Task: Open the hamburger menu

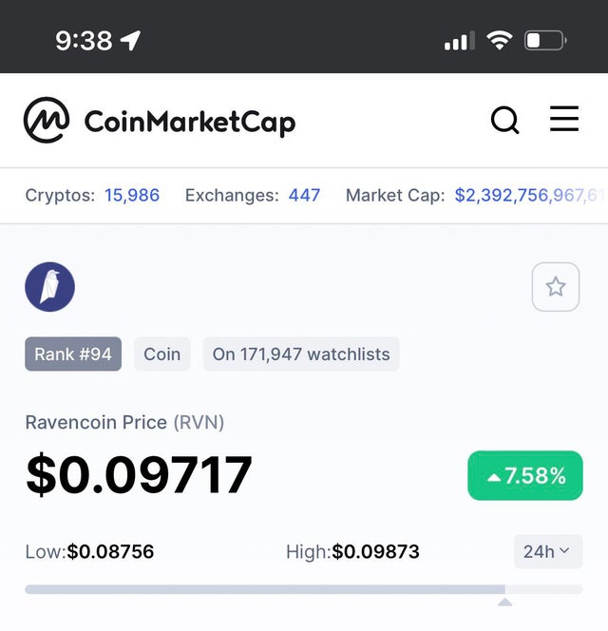Action: [x=564, y=119]
